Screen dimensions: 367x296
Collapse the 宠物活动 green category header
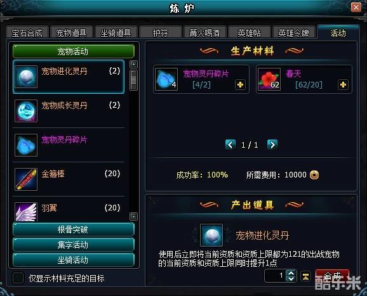(74, 51)
